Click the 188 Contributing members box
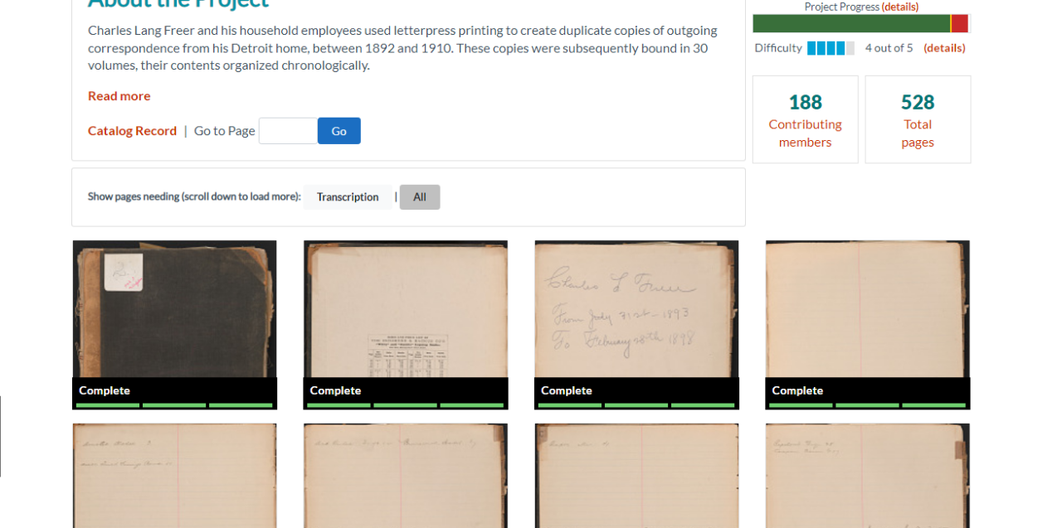Viewport: 1062px width, 528px height. [x=805, y=119]
